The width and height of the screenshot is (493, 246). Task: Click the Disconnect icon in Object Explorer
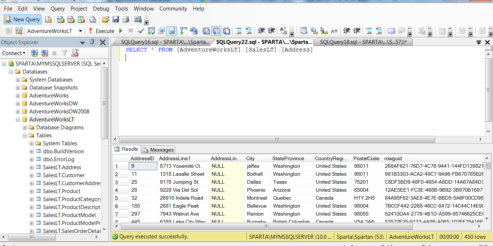pos(44,53)
